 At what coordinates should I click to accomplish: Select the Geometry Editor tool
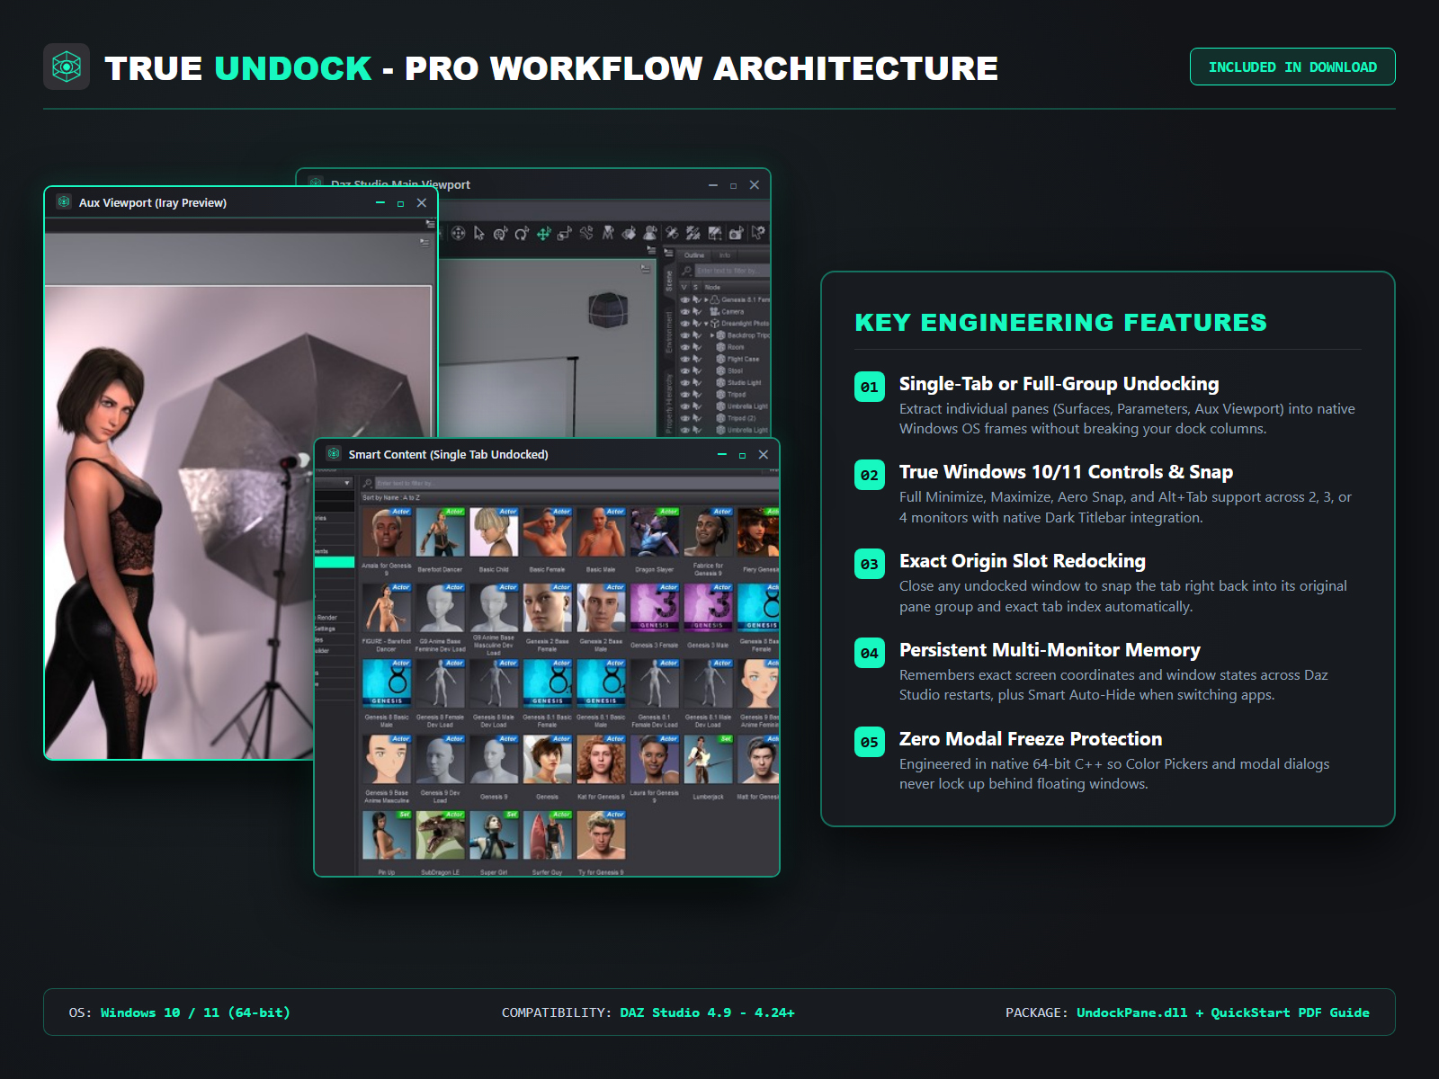coord(714,233)
